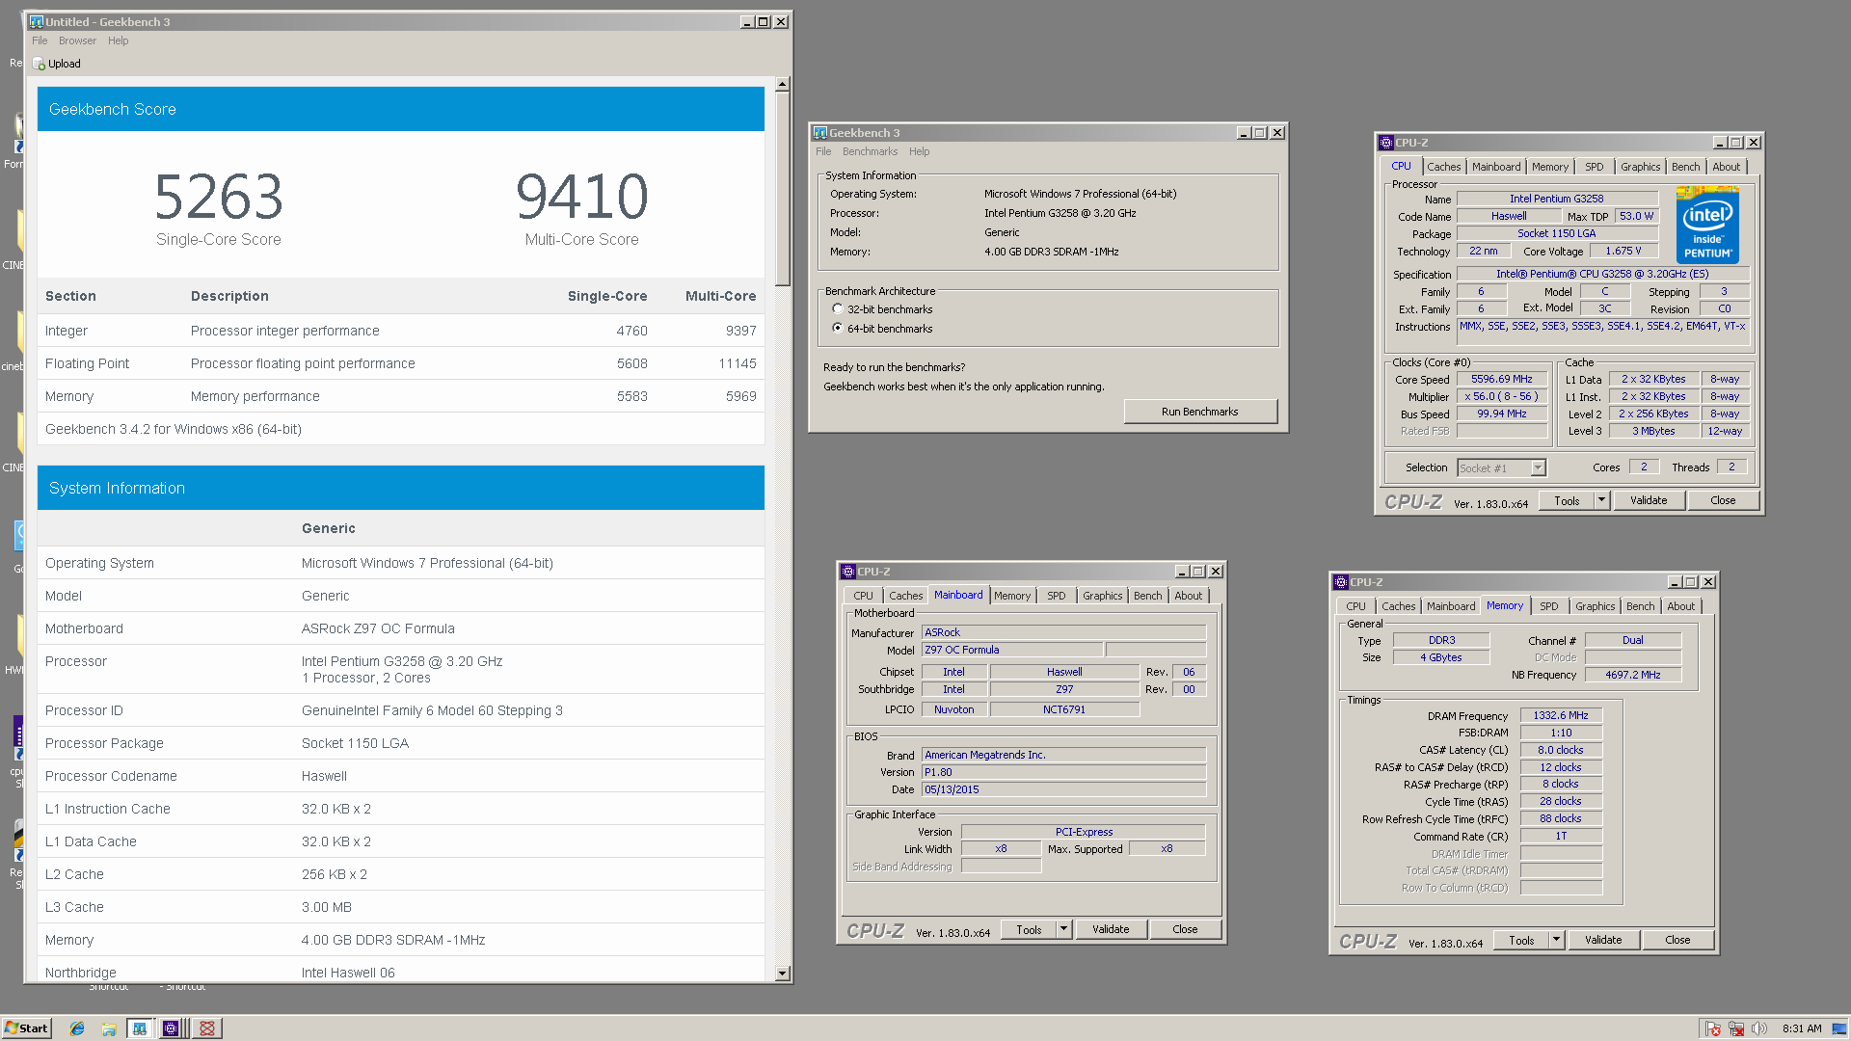Click Validate in the Memory CPU-Z window
Screen dimensions: 1851x1041
coord(1603,940)
